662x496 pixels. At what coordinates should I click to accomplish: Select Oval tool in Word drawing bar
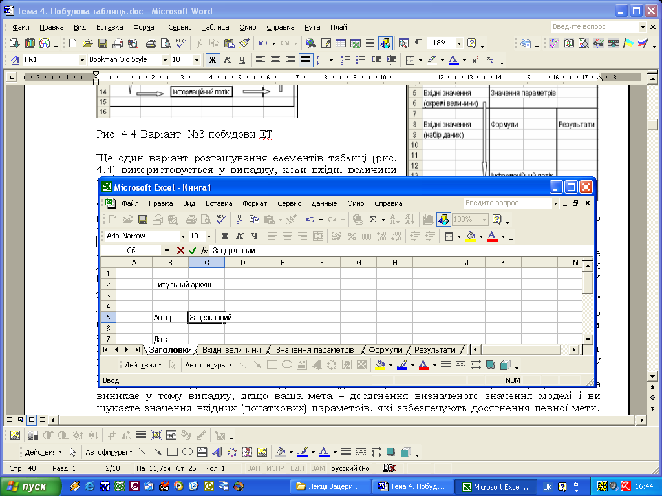pyautogui.click(x=187, y=452)
